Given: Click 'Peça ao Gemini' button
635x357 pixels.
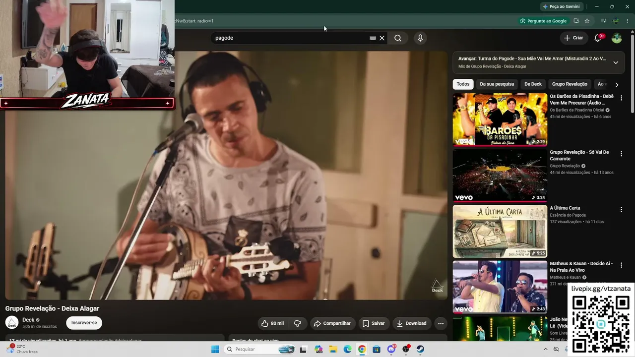Looking at the screenshot, I should [562, 6].
